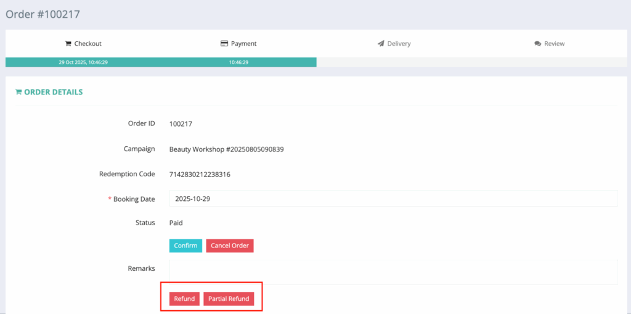
Task: Click the Beauty Workshop campaign name
Action: click(226, 149)
